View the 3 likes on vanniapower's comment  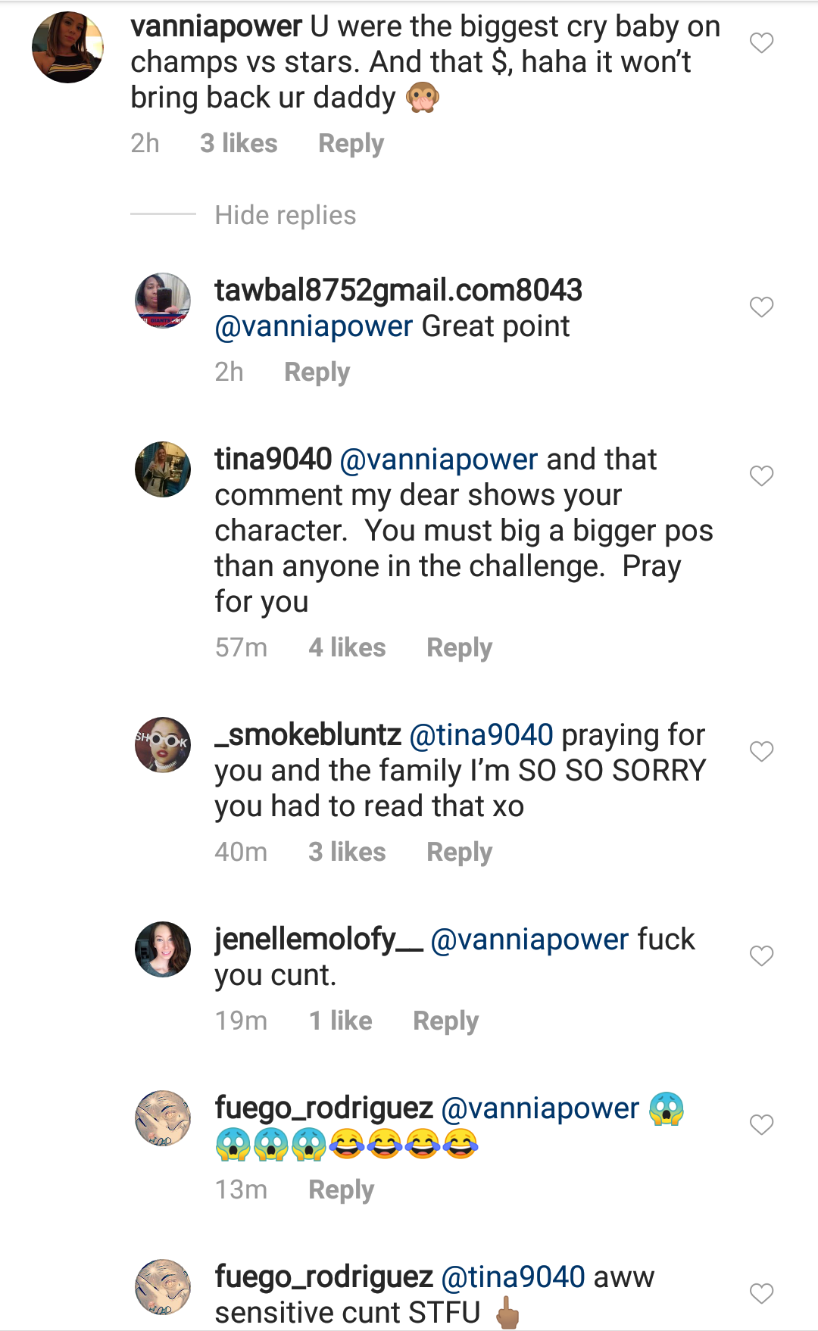pyautogui.click(x=239, y=143)
